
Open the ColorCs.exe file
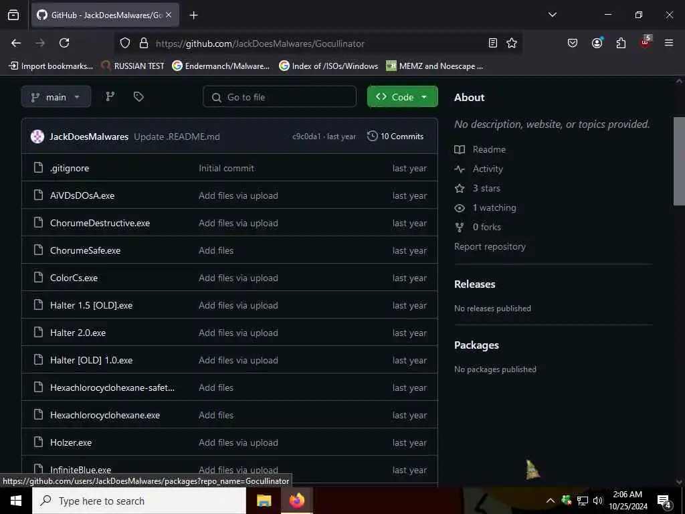(74, 278)
